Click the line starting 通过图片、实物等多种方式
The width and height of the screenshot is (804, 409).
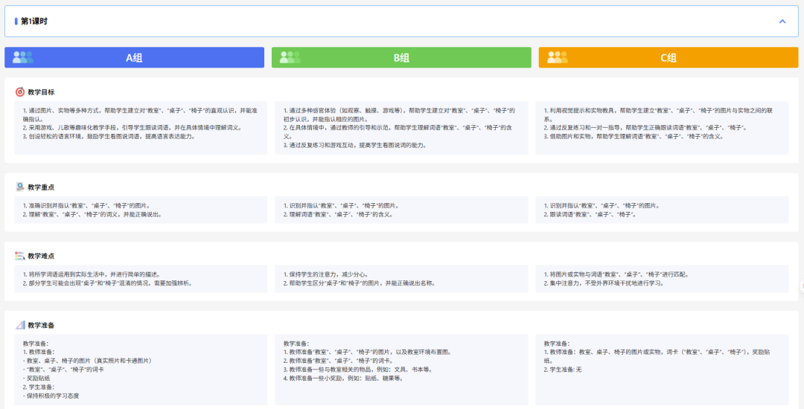[140, 115]
